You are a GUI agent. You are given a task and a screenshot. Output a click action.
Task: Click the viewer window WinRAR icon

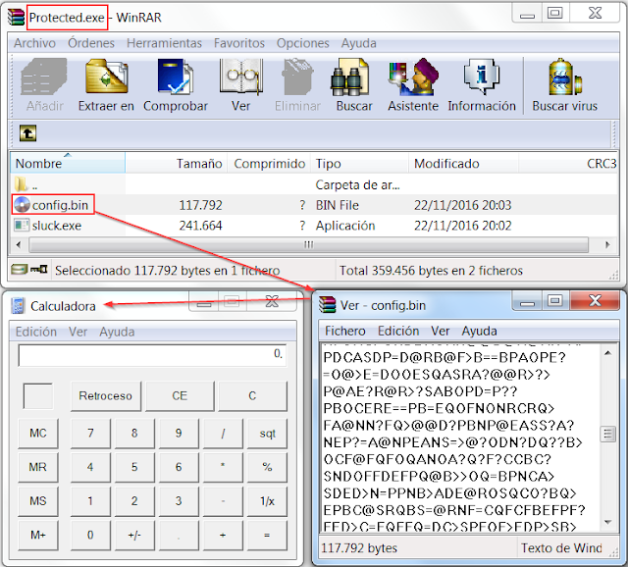point(327,305)
